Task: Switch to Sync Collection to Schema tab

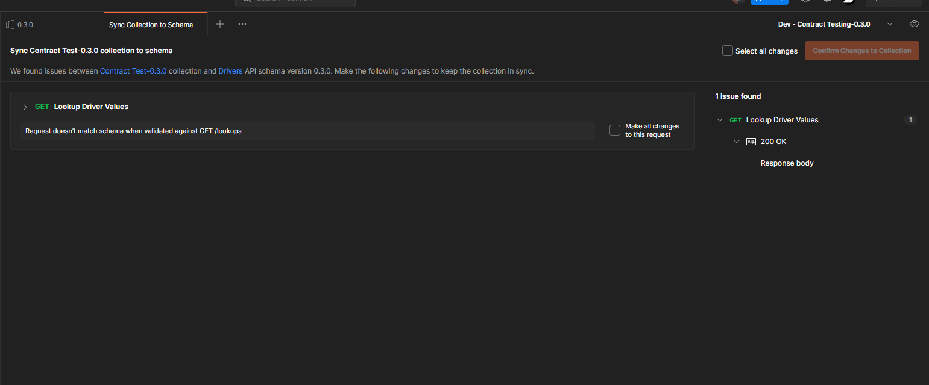Action: tap(156, 25)
